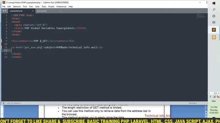Click the DOCTYPE html line
220x123 pixels.
click(22, 15)
